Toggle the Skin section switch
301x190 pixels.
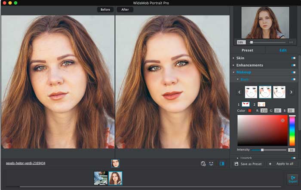tap(293, 58)
